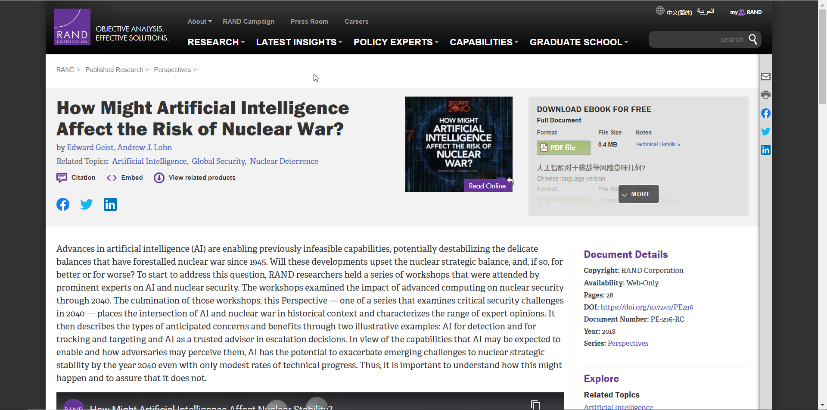Open the globe language icon
The height and width of the screenshot is (410, 827).
(x=660, y=10)
